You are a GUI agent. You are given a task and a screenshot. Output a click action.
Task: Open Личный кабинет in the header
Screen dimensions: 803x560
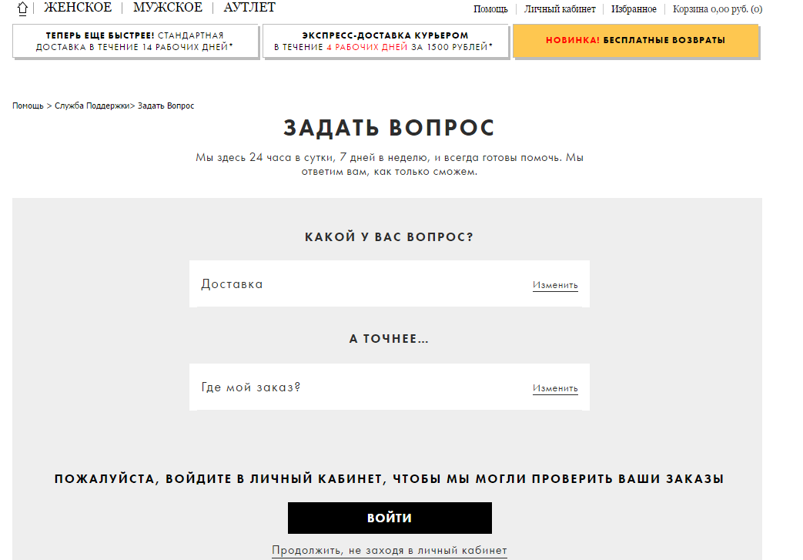(x=560, y=9)
